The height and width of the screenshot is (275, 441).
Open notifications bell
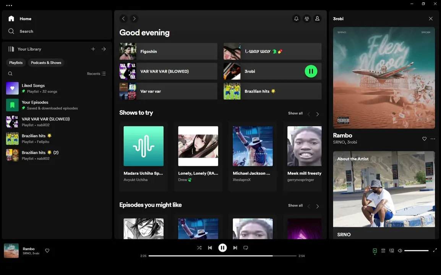[296, 19]
